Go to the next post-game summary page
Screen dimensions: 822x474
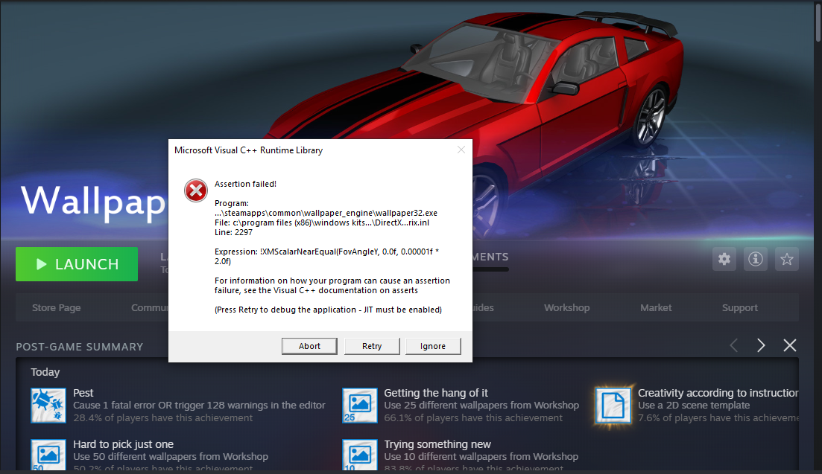click(761, 345)
